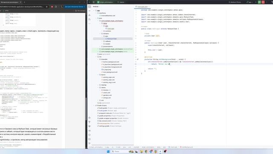273x154 pixels.
Task: Open the Medium Phone device selector
Action: [235, 2]
